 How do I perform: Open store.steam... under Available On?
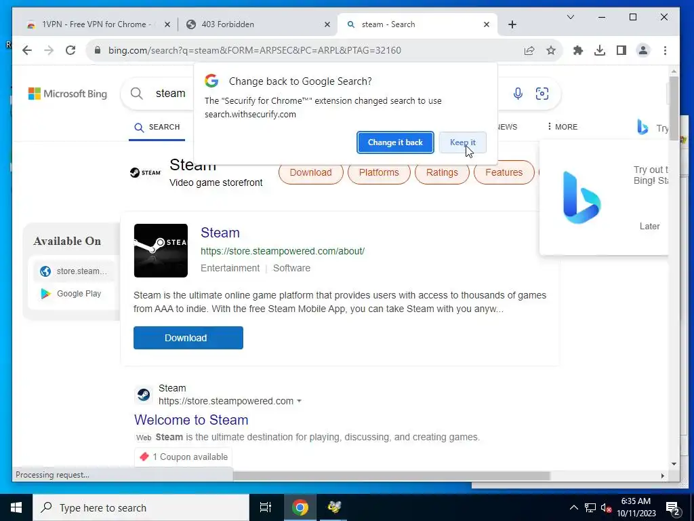73,271
